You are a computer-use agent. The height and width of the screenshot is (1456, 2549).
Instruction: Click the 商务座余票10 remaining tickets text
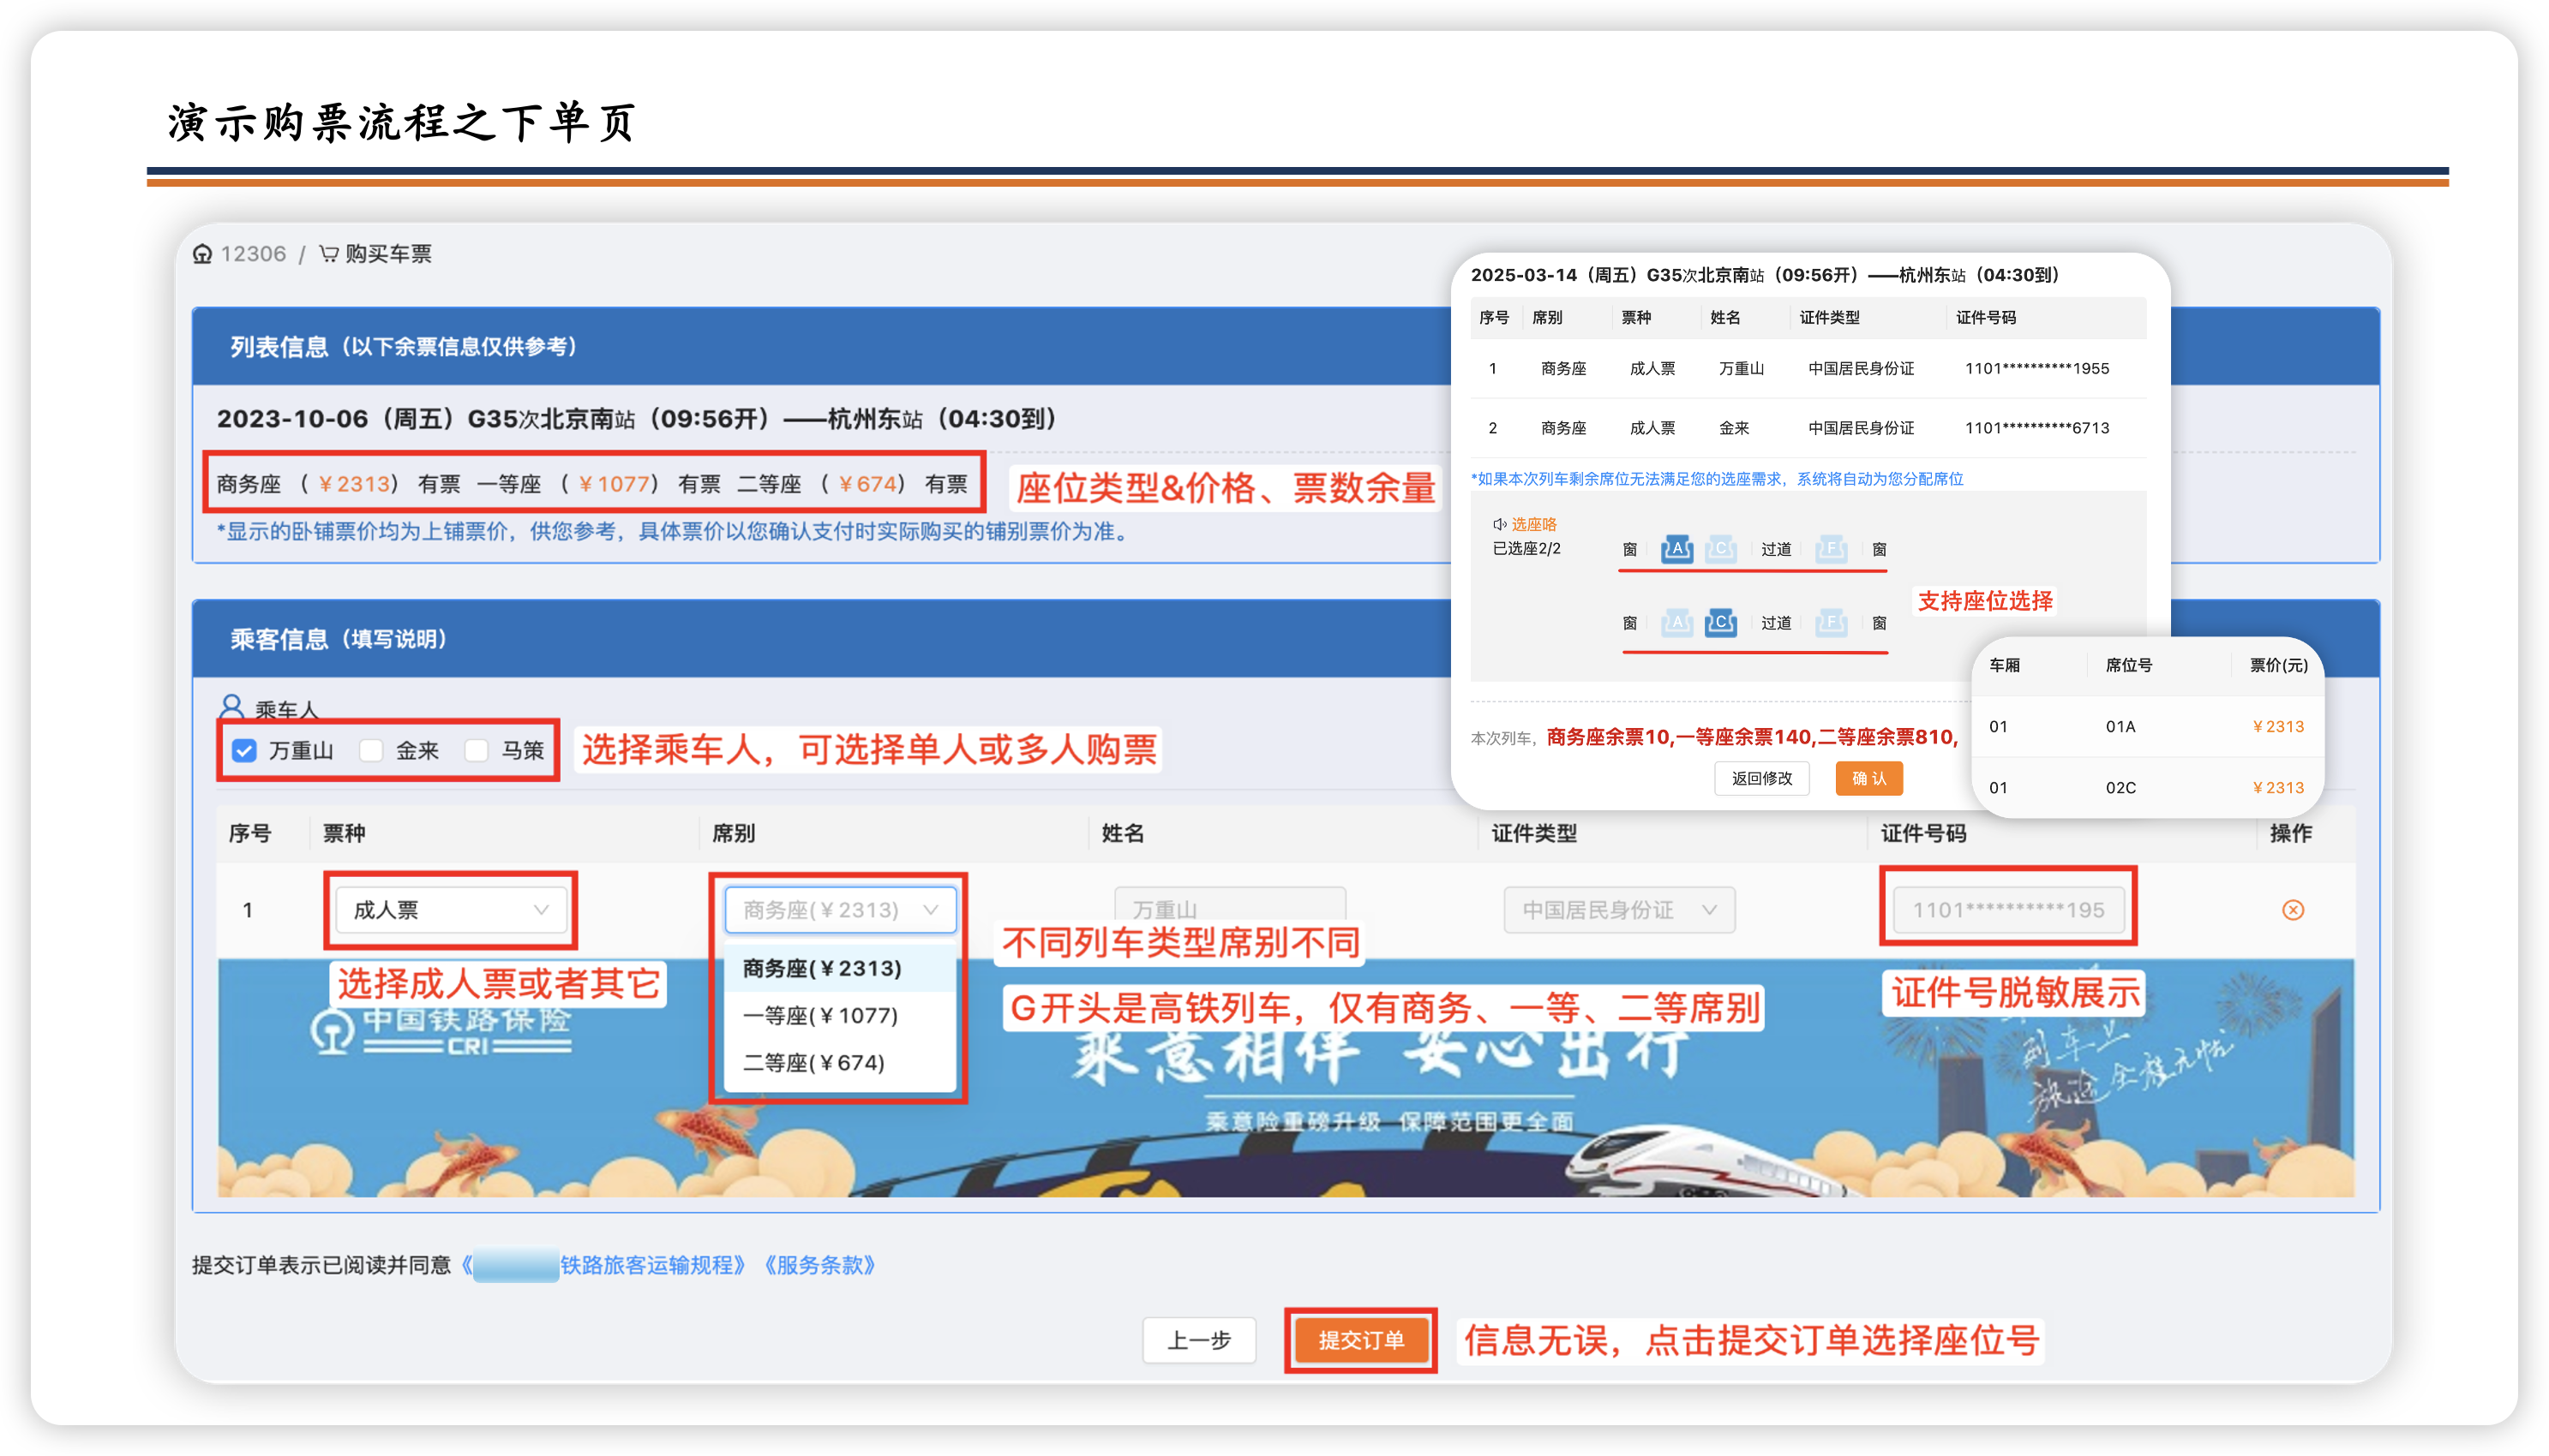(x=1609, y=737)
